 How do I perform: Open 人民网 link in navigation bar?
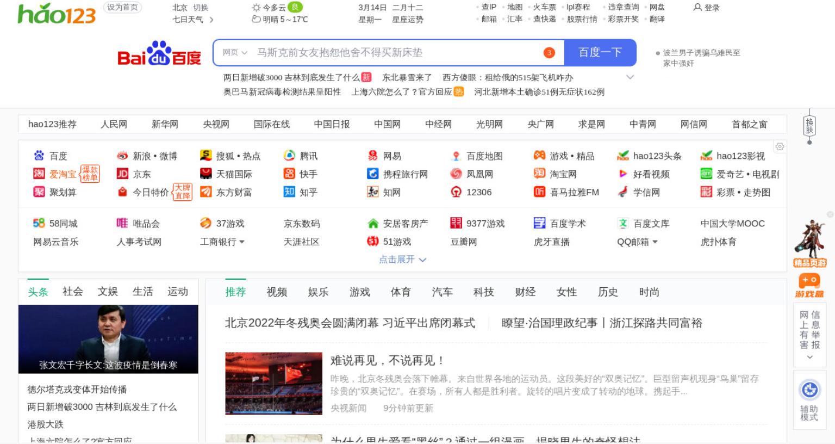[114, 124]
